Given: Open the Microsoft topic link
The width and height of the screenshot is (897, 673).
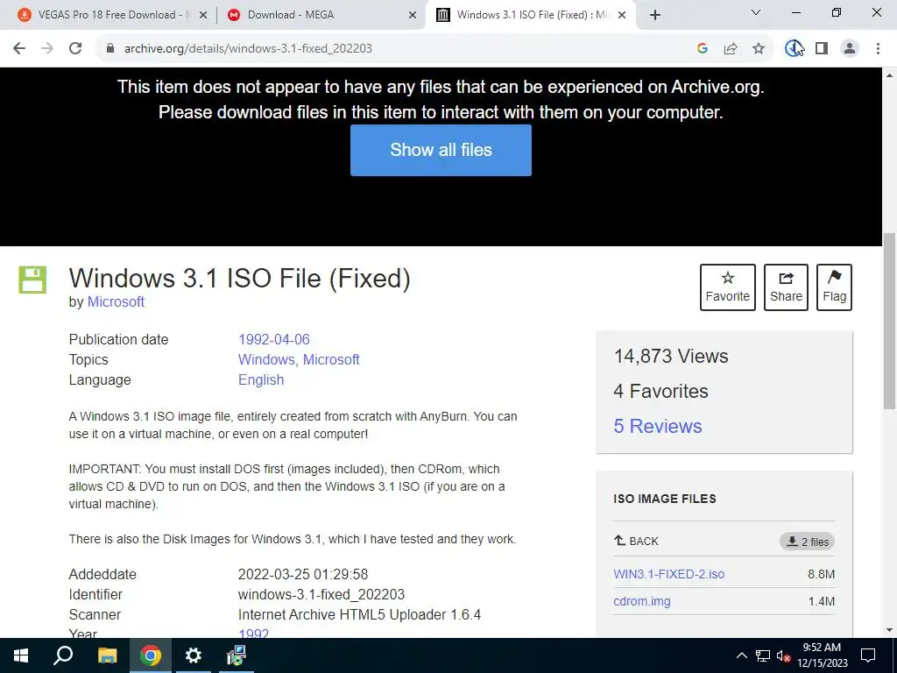Looking at the screenshot, I should (x=331, y=359).
